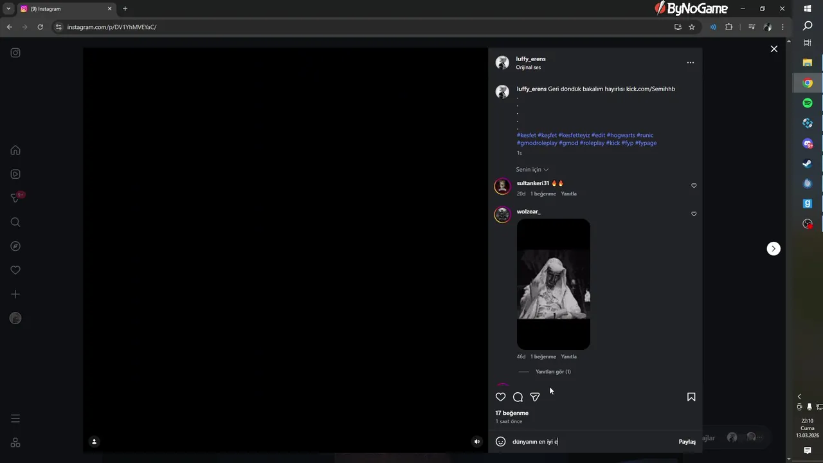Open Notifications heart in the sidebar
This screenshot has height=463, width=823.
15,270
